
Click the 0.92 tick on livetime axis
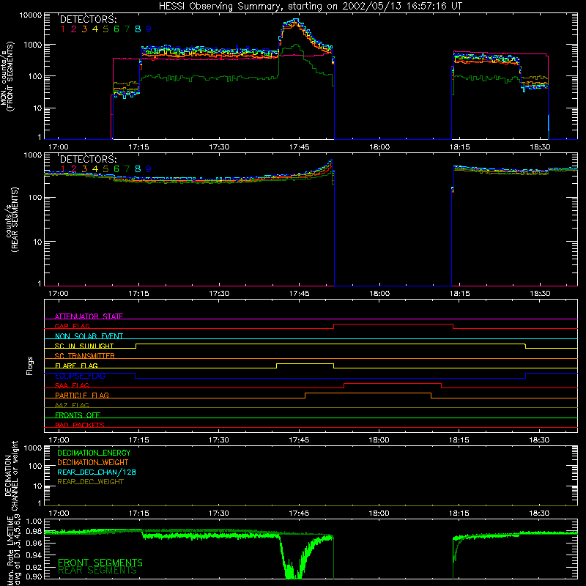(34, 567)
